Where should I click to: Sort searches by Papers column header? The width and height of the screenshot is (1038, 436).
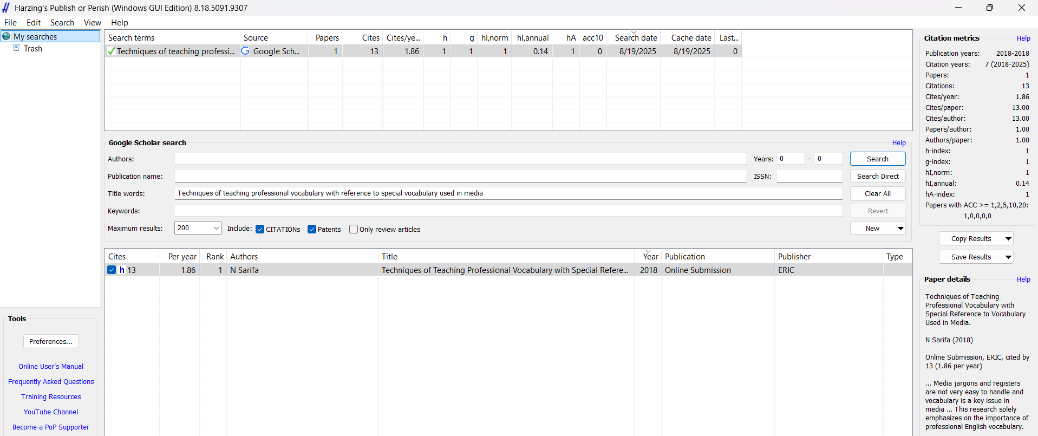pos(325,37)
